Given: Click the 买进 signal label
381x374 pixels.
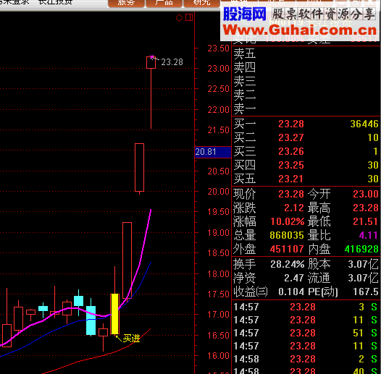Looking at the screenshot, I should pos(131,339).
